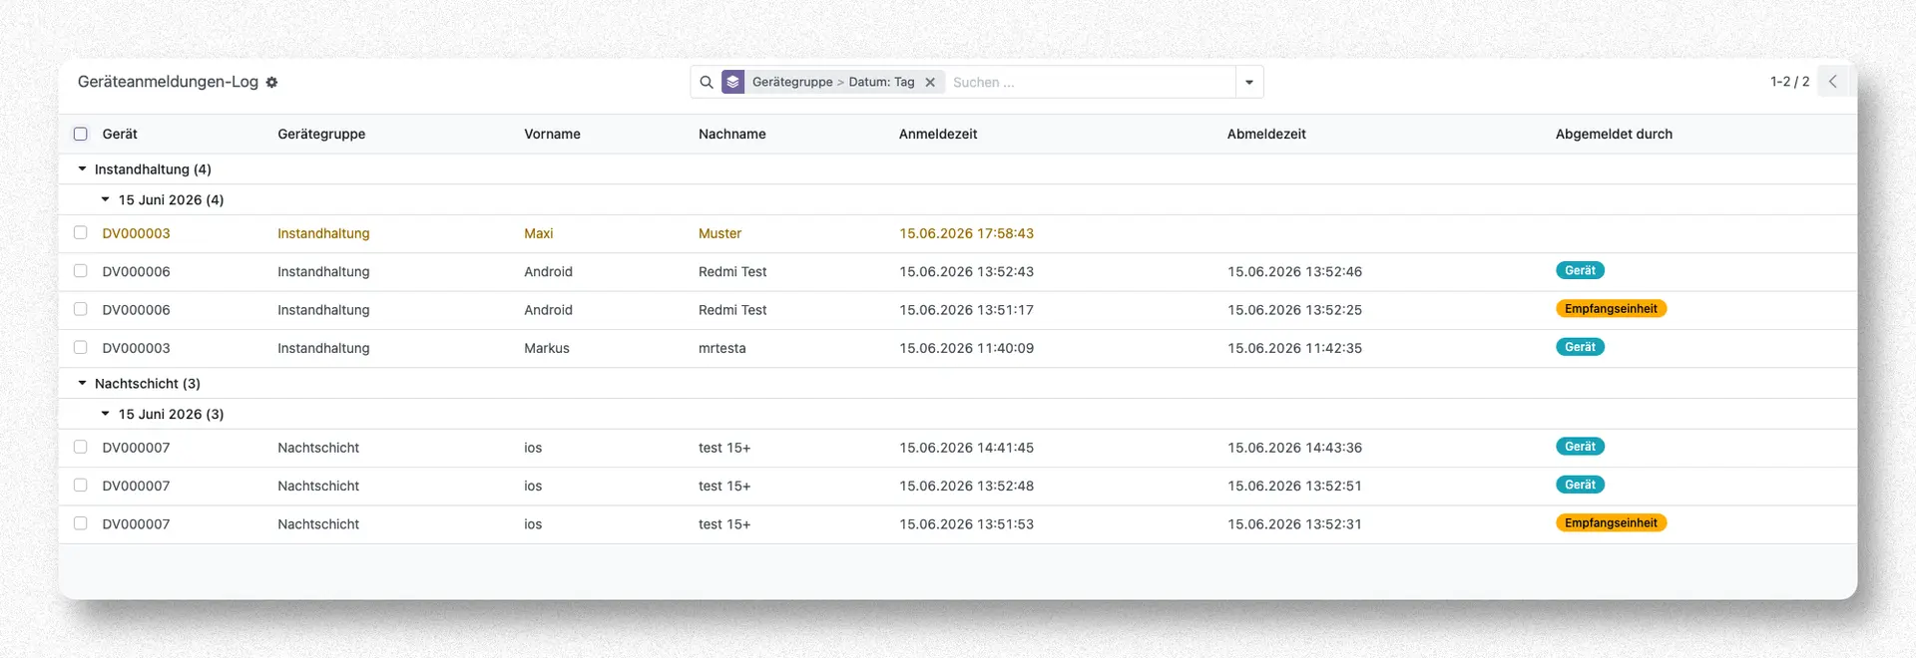Click the 1-2 / 2 pager counter
Screen dimensions: 1916x658
[1789, 82]
